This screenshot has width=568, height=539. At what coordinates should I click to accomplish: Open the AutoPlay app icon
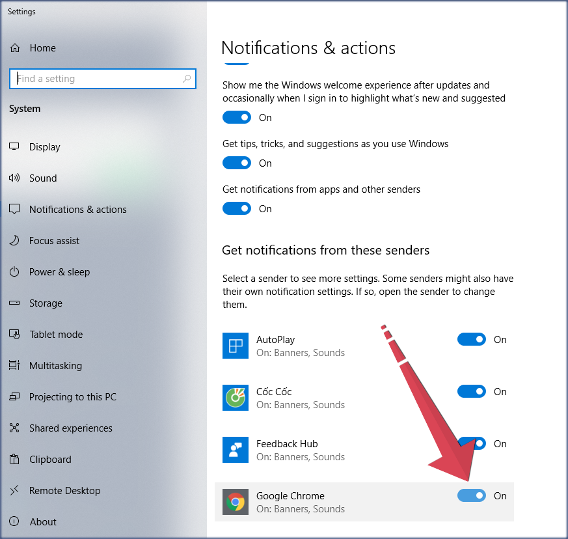tap(235, 346)
